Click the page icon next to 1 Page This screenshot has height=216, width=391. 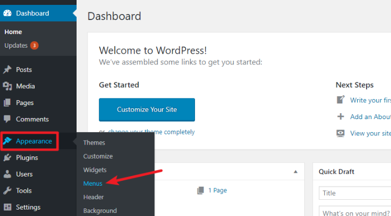200,191
